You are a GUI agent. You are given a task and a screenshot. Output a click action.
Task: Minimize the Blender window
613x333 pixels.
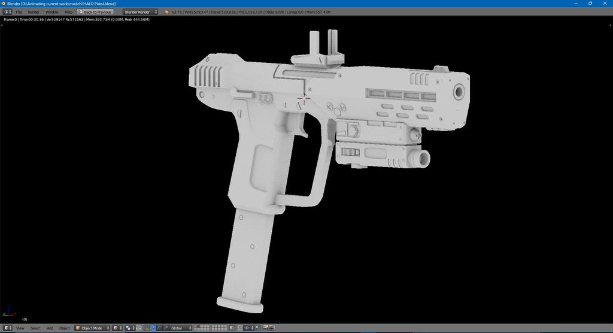point(576,3)
